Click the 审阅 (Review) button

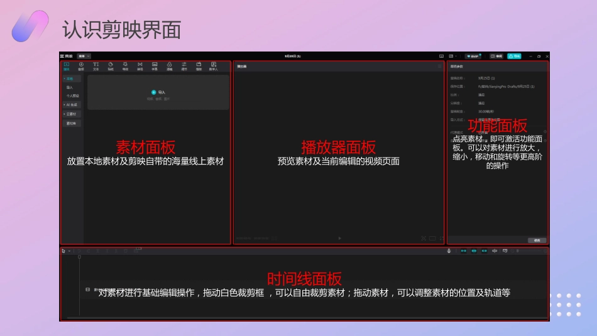496,56
